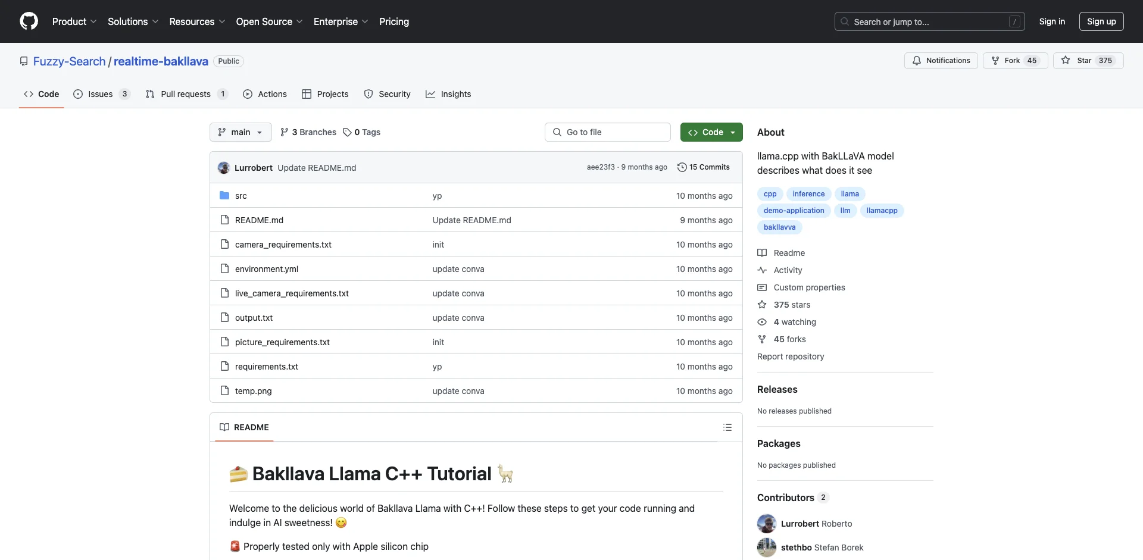Screen dimensions: 1143x560
Task: Click the demo-application topic tag
Action: (794, 211)
